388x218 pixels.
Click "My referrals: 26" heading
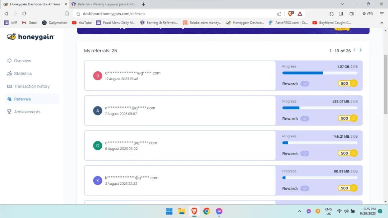coord(101,51)
